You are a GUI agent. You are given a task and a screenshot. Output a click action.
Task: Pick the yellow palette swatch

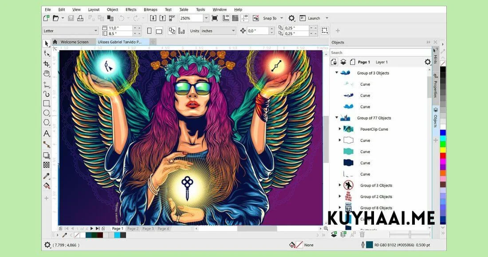[x=443, y=149]
